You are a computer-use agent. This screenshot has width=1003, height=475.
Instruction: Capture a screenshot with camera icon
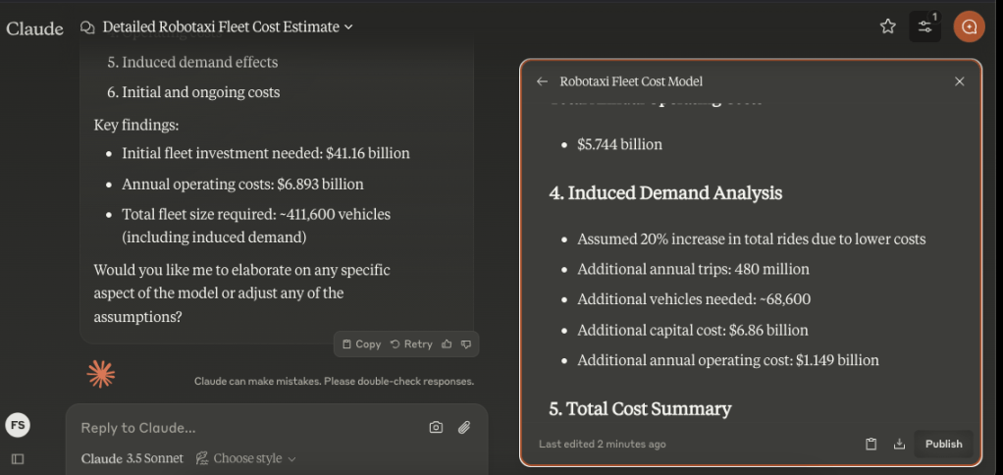pos(436,427)
